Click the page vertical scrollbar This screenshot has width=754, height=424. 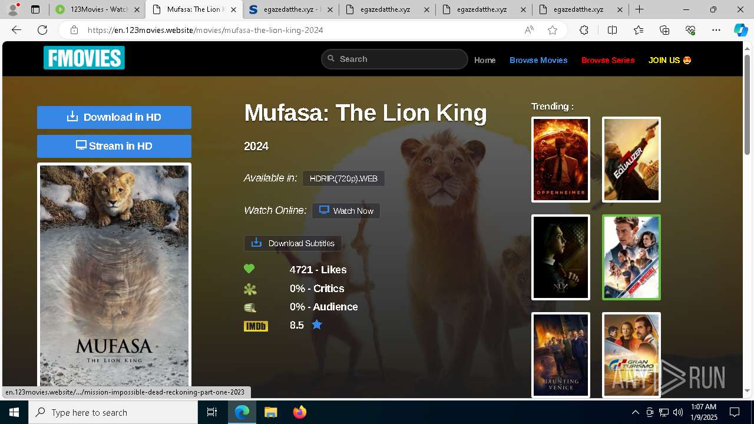[748, 105]
